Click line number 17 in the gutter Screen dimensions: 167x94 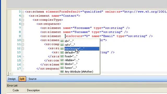pyautogui.click(x=19, y=69)
